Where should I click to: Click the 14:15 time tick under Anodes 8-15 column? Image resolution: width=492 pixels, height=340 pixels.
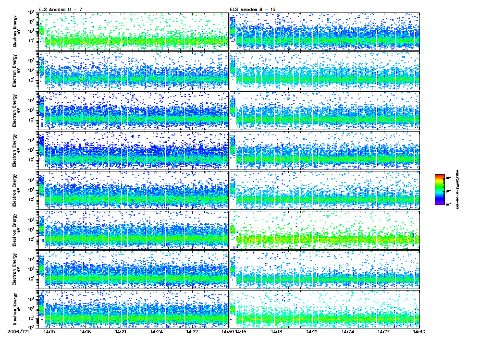coord(240,331)
